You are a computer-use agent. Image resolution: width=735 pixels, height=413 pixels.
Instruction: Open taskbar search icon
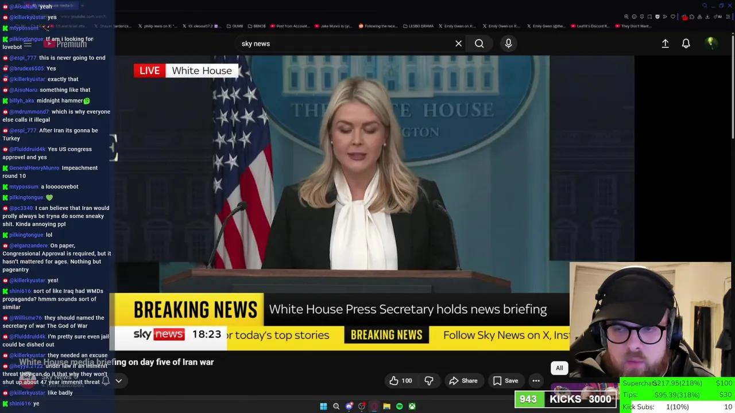coord(336,406)
